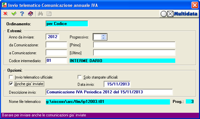Uncheck Anche gia` inviate checkbox

click(11, 83)
